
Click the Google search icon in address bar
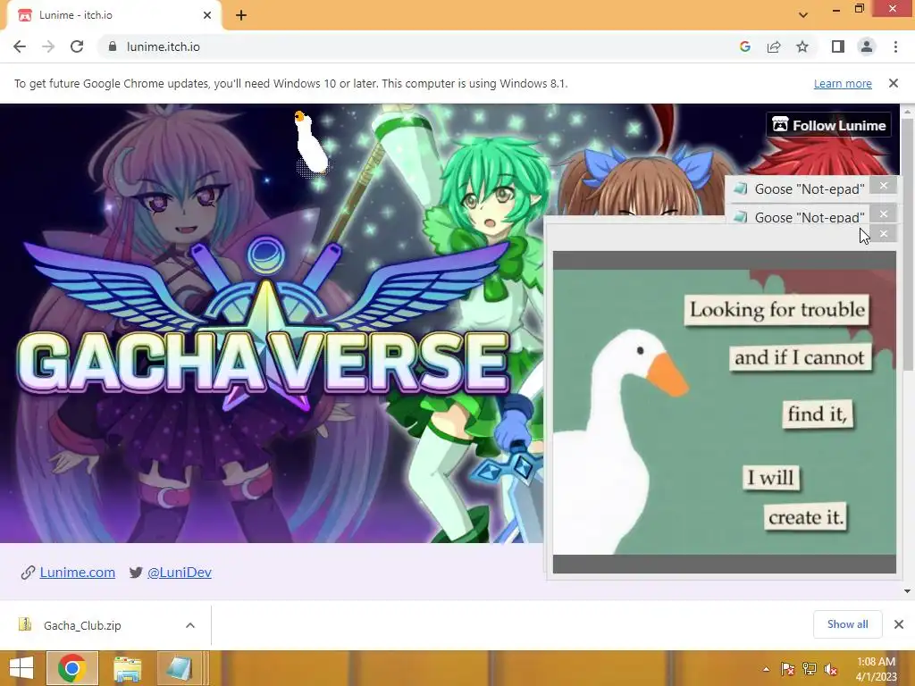click(744, 46)
